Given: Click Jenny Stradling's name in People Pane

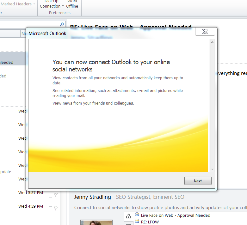Looking at the screenshot, I should (93, 197).
